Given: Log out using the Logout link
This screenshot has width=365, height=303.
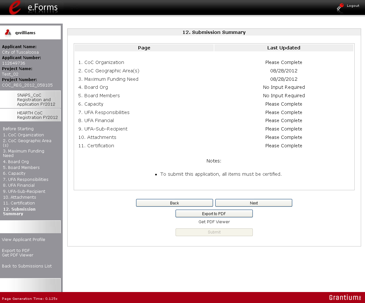Looking at the screenshot, I should [x=353, y=6].
